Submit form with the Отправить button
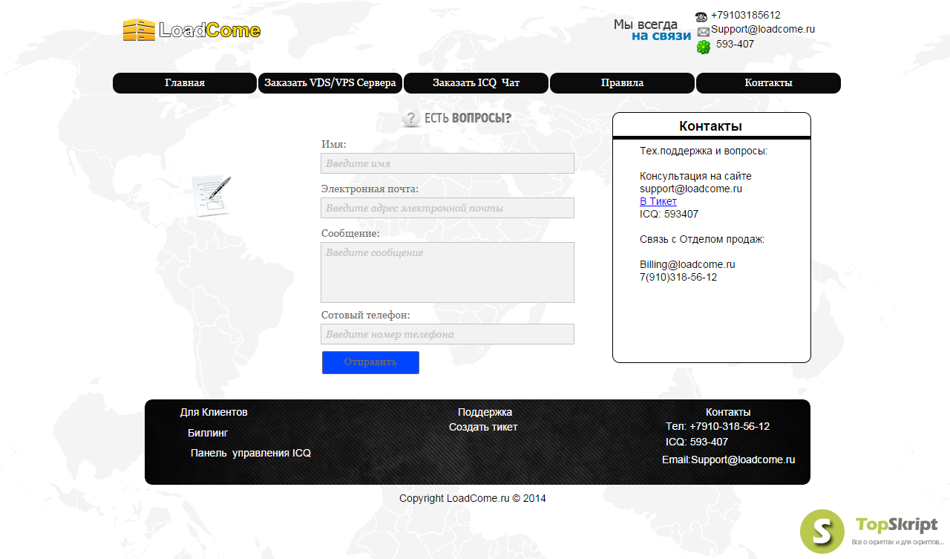Screen dimensions: 950x559 point(370,362)
